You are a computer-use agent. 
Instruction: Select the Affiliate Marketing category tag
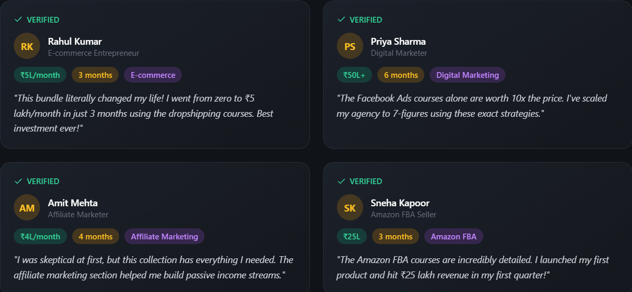tap(164, 236)
